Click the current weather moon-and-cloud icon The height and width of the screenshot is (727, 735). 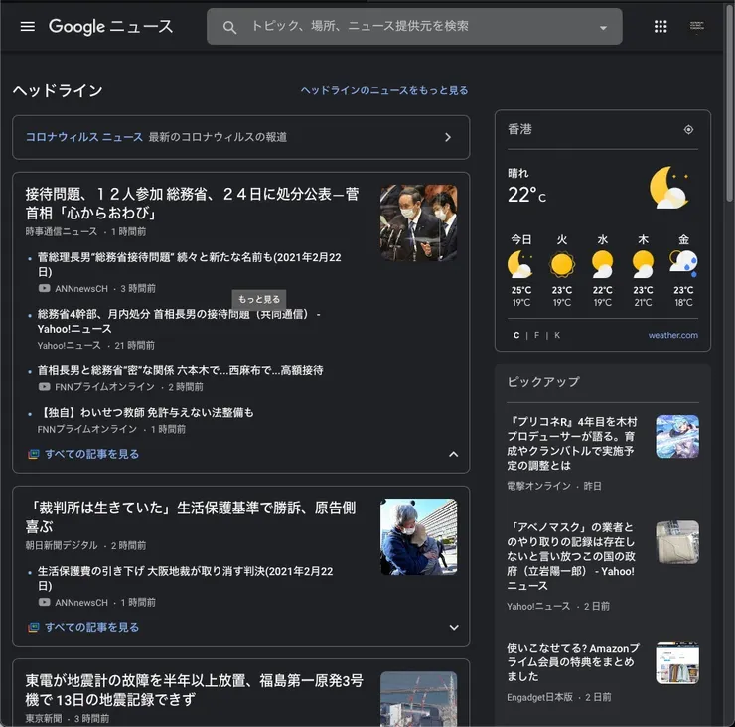tap(669, 187)
